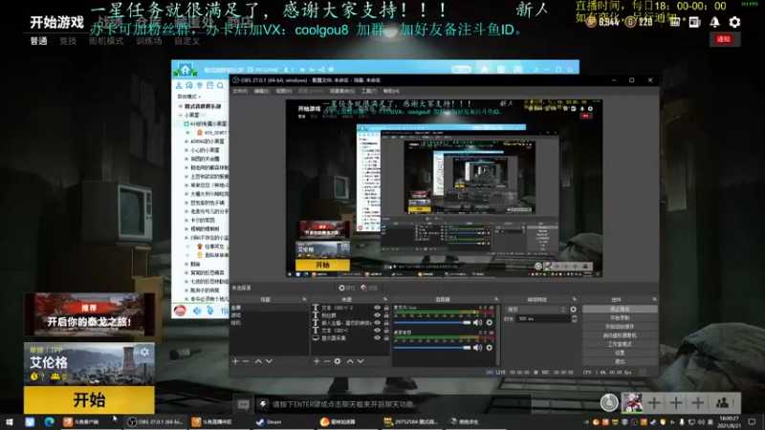The height and width of the screenshot is (430, 765).
Task: Mute desktop audio with its speaker icon
Action: [477, 348]
